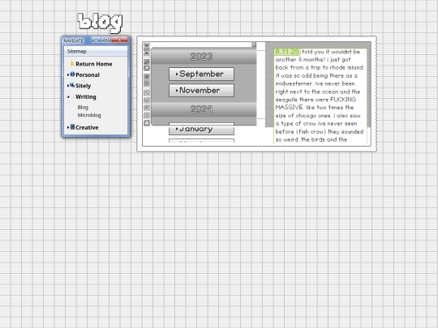Click the blue info icon beside Personal

click(72, 75)
